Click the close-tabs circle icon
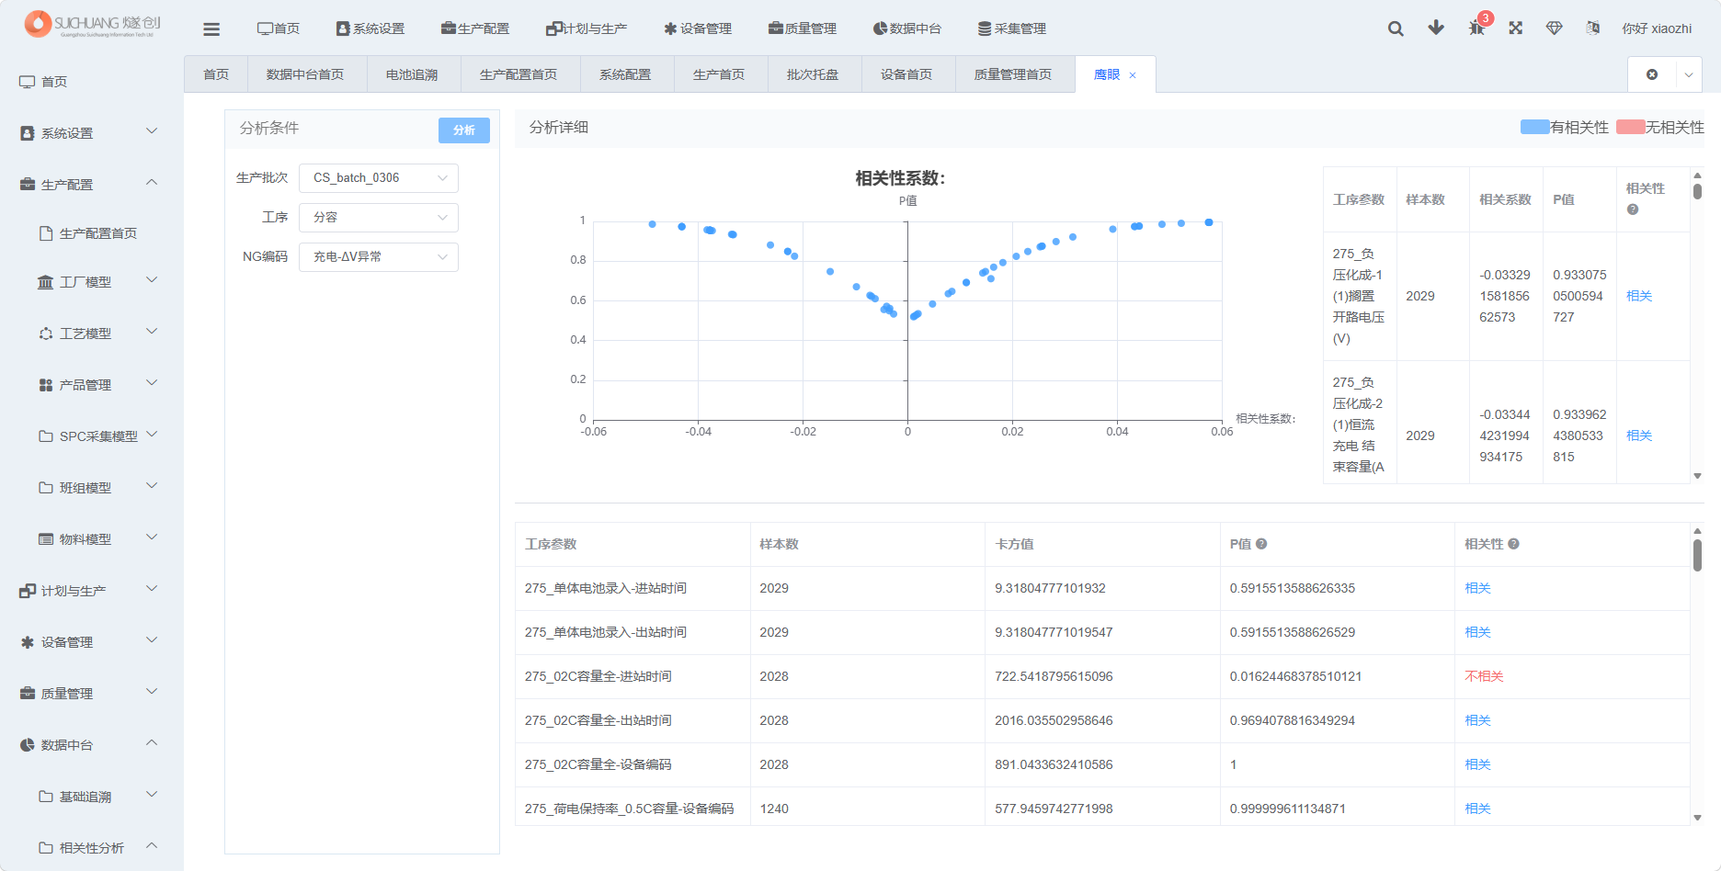Image resolution: width=1721 pixels, height=871 pixels. click(1652, 74)
